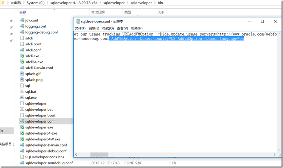Select sqldeveloper.exe file name
Image resolution: width=283 pixels, height=168 pixels.
[39, 127]
